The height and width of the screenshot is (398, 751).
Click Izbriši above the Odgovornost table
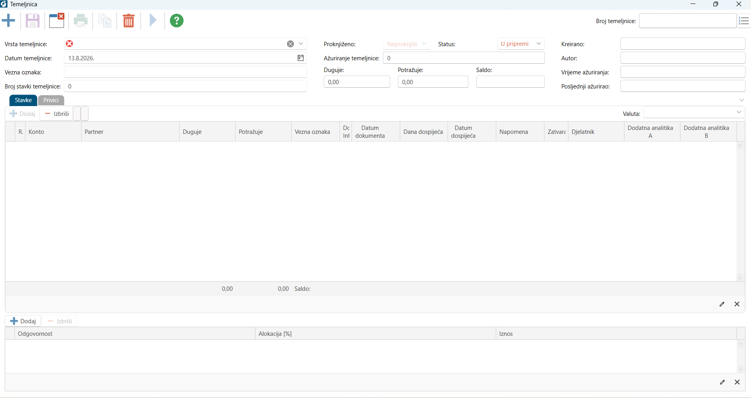click(60, 321)
